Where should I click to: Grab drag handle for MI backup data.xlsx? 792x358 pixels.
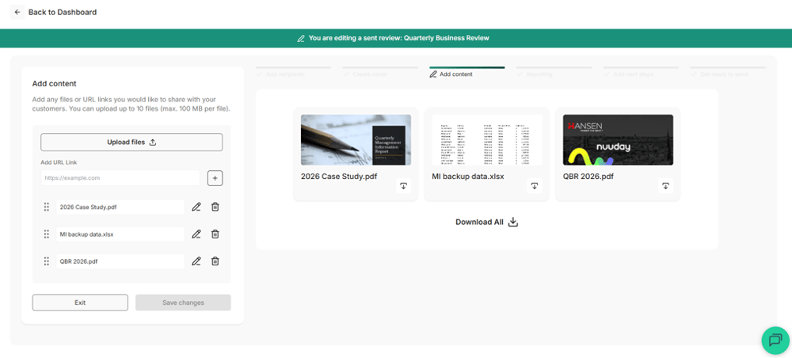click(47, 234)
